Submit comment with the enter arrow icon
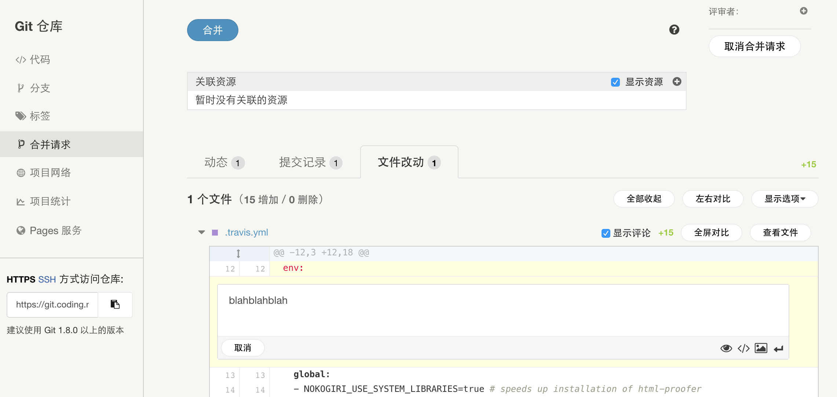 [x=778, y=348]
